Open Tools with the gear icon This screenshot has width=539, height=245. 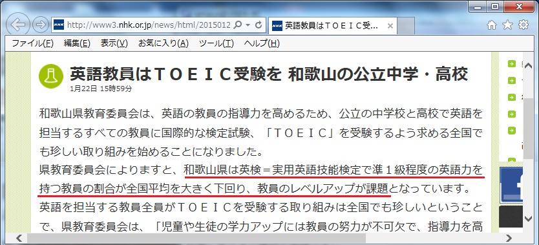523,25
